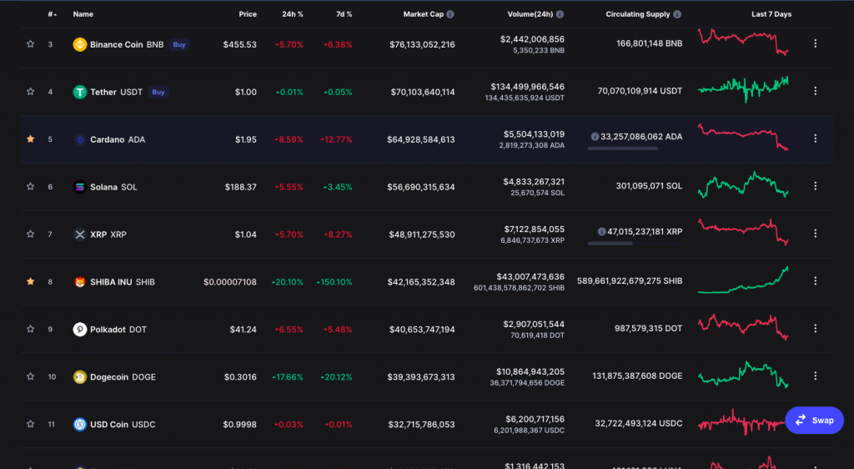The image size is (854, 469).
Task: Open the Circulating Supply info icon
Action: (x=677, y=14)
